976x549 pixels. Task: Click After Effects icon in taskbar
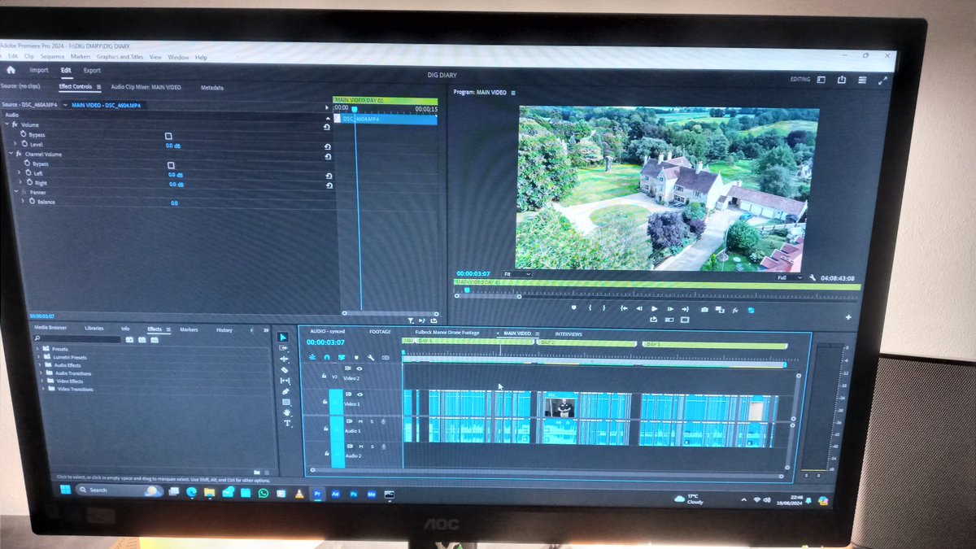[335, 494]
